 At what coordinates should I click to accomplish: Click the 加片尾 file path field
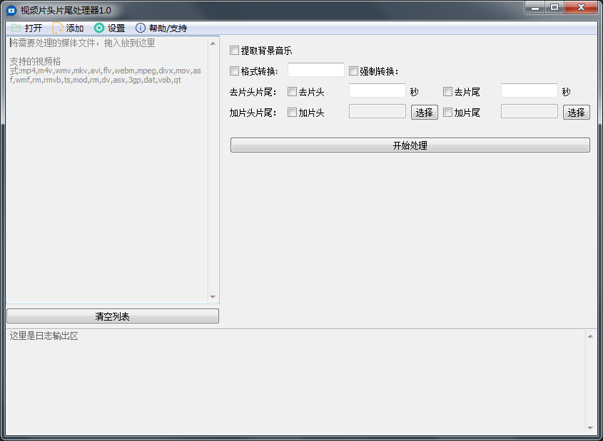pyautogui.click(x=529, y=111)
